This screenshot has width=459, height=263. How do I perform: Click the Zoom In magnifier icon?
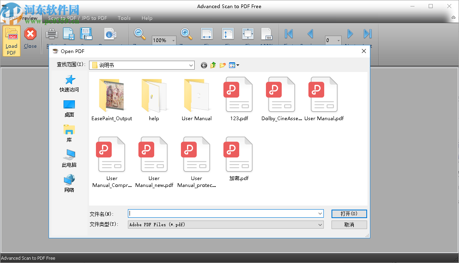tap(186, 34)
